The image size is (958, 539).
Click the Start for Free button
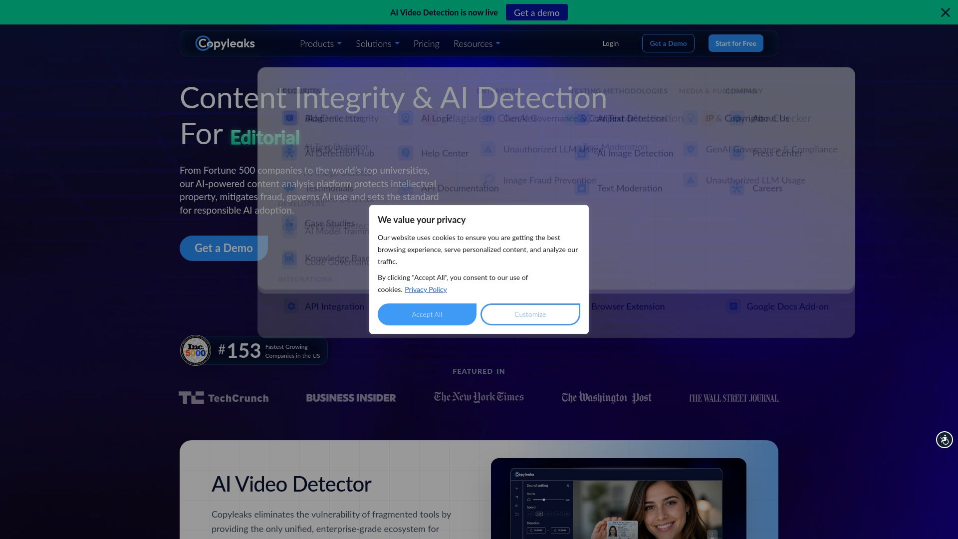[735, 43]
